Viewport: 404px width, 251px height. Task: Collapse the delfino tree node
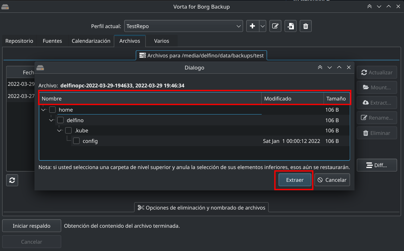[51, 120]
